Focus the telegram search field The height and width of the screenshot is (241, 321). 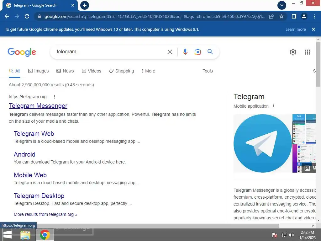coord(111,52)
